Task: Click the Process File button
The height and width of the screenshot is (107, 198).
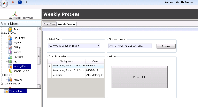Action: 140,77
